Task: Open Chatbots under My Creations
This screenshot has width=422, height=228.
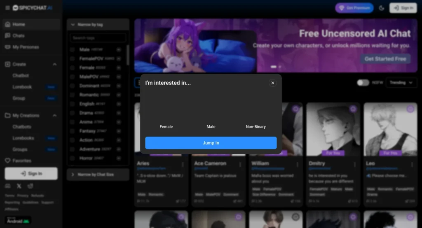Action: [x=22, y=127]
